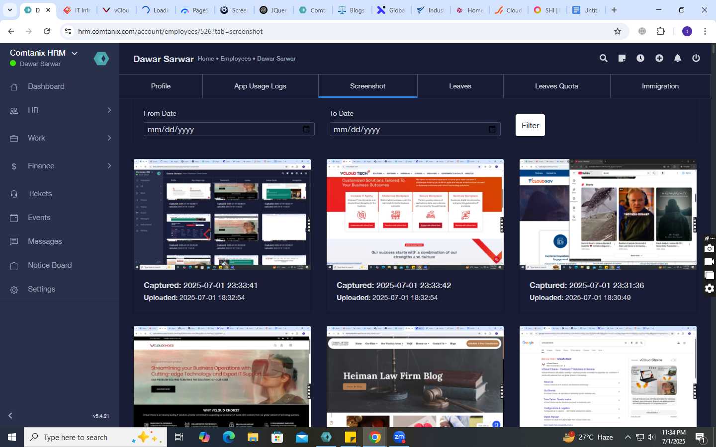Bookmark this page with star icon
The image size is (716, 447).
[x=618, y=31]
